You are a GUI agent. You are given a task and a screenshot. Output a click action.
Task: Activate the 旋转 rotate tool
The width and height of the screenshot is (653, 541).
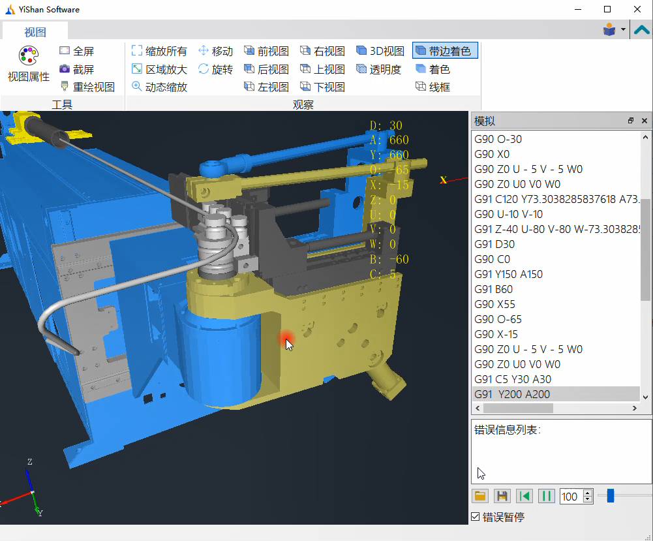[215, 69]
